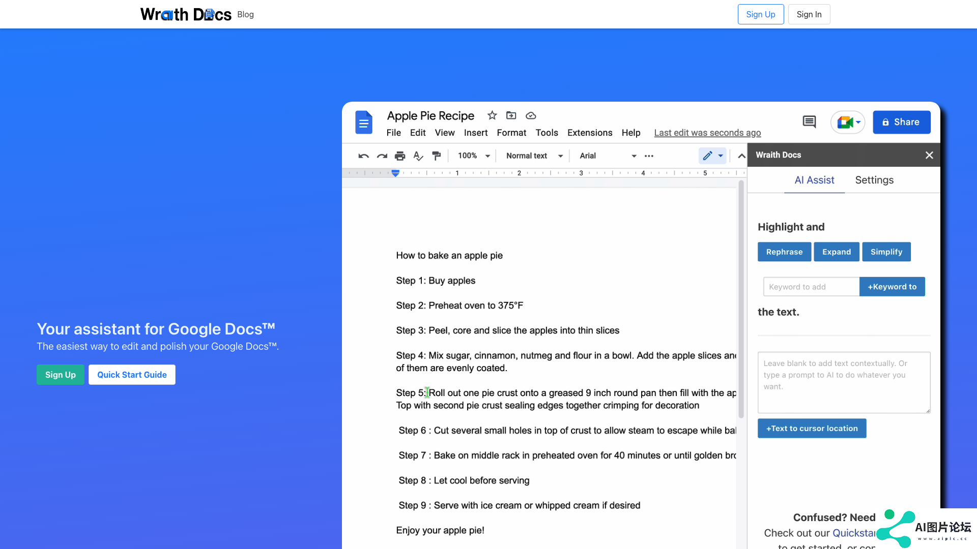Click the cloud save status icon
The width and height of the screenshot is (977, 549).
click(531, 115)
